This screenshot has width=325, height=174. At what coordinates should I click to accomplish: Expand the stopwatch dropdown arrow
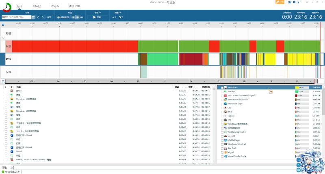(100, 13)
